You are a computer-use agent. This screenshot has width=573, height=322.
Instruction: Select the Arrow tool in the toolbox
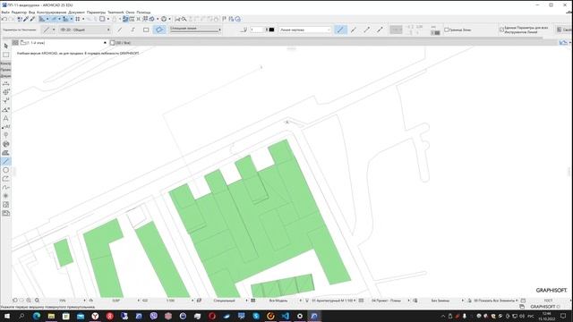[x=5, y=46]
